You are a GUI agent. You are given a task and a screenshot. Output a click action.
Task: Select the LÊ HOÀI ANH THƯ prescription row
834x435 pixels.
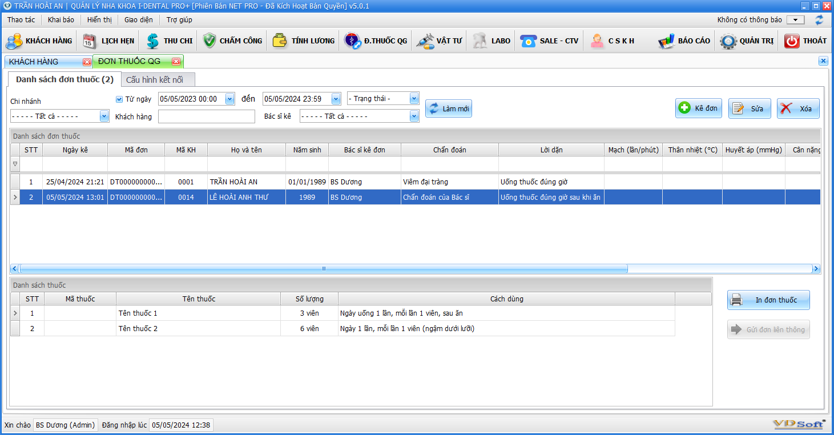point(415,198)
